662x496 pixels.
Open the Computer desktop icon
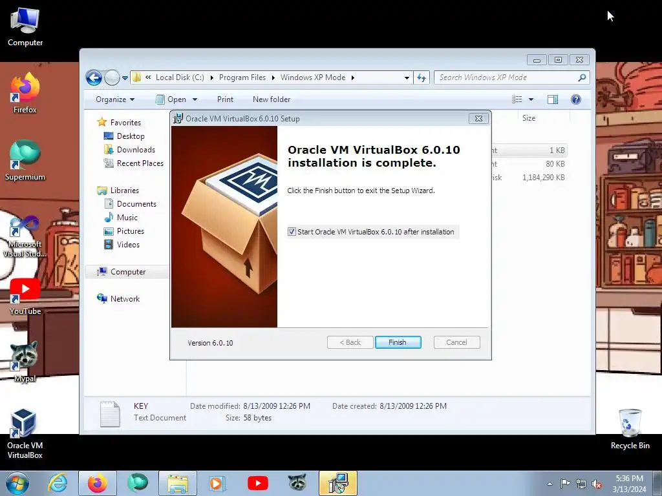coord(25,26)
